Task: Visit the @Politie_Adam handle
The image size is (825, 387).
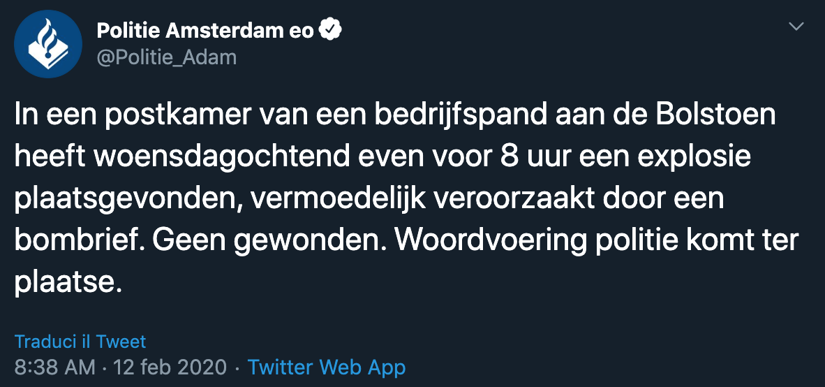Action: click(x=166, y=57)
